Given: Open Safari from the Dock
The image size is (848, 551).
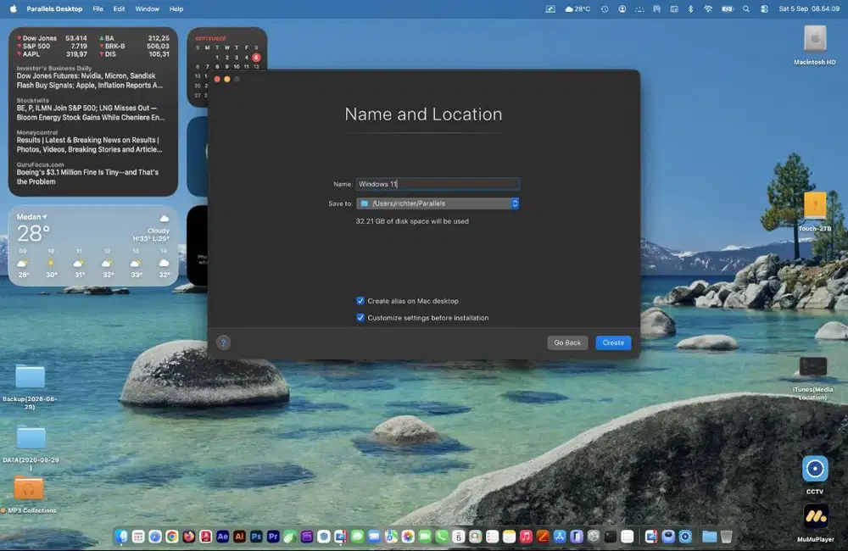Looking at the screenshot, I should pyautogui.click(x=154, y=537).
